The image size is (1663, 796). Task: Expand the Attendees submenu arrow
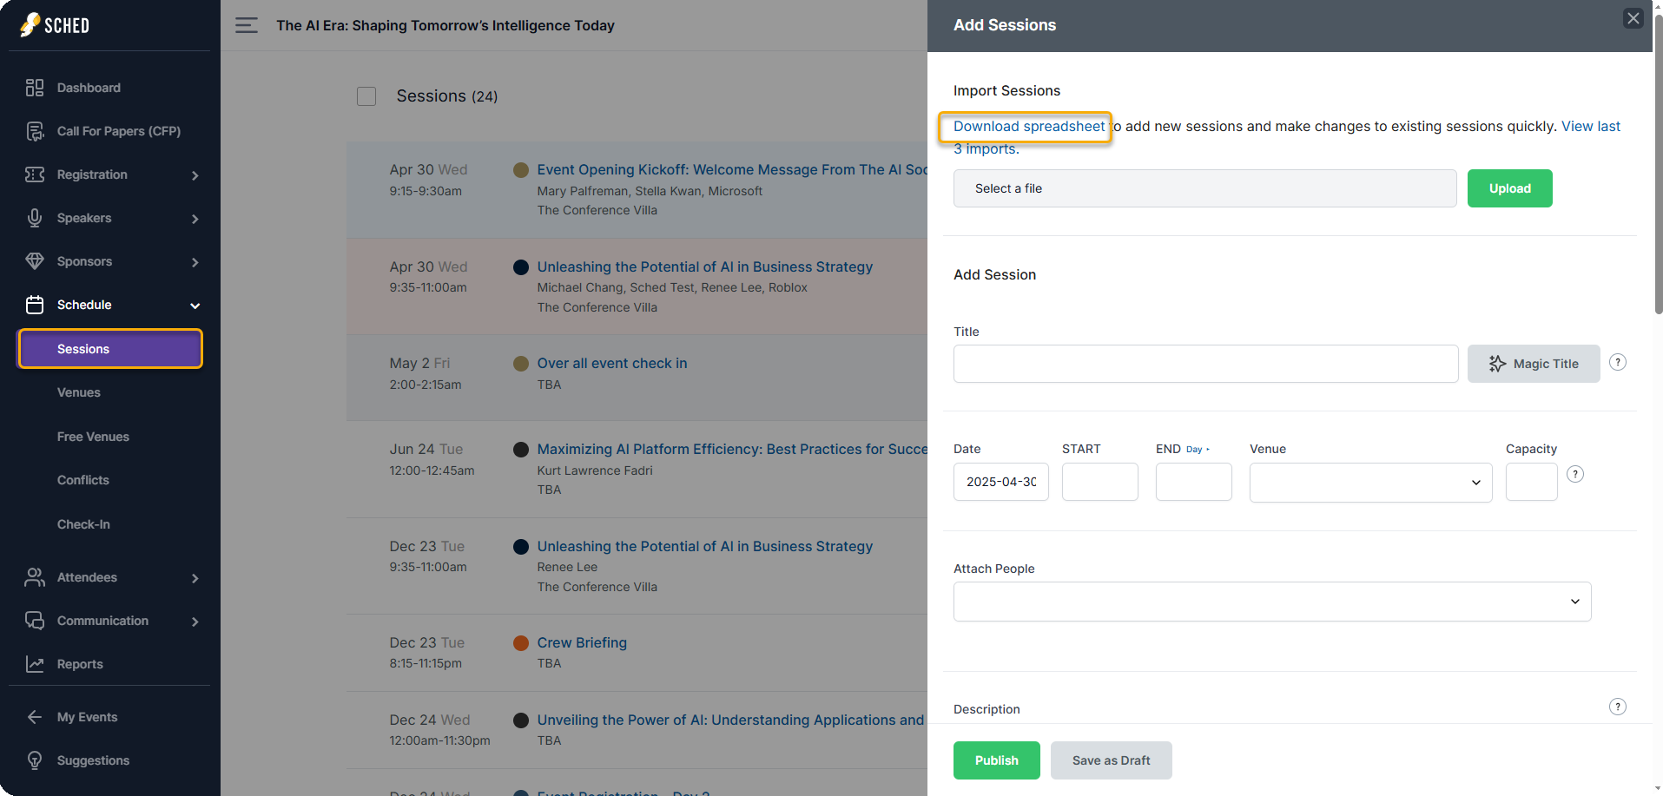[195, 578]
